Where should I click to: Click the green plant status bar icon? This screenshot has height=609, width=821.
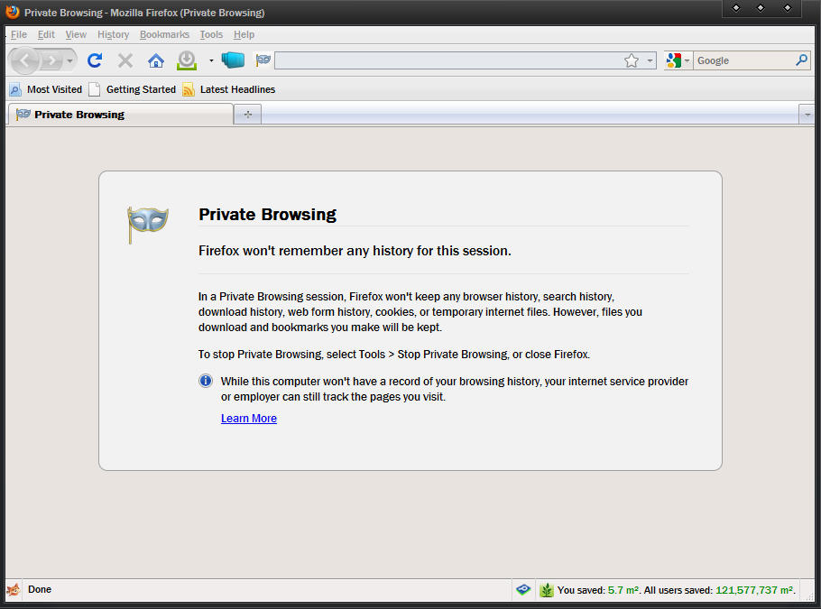pyautogui.click(x=547, y=590)
